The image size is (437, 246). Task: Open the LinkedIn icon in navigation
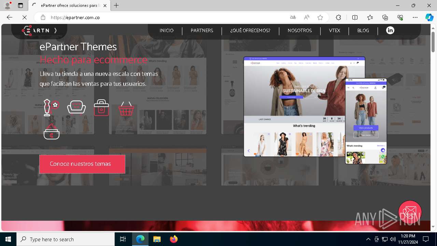tap(390, 30)
